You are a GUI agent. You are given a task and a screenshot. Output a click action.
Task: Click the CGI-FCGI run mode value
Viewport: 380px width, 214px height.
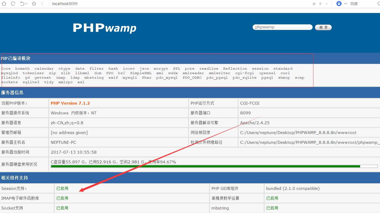tap(250, 103)
